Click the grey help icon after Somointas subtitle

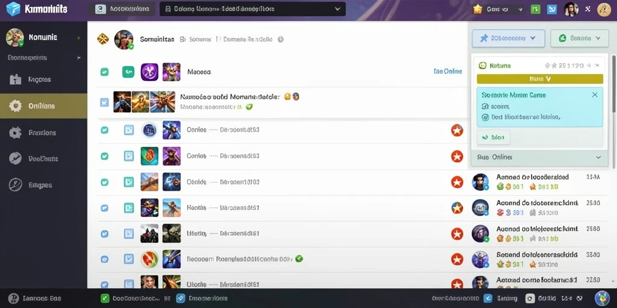click(x=281, y=39)
